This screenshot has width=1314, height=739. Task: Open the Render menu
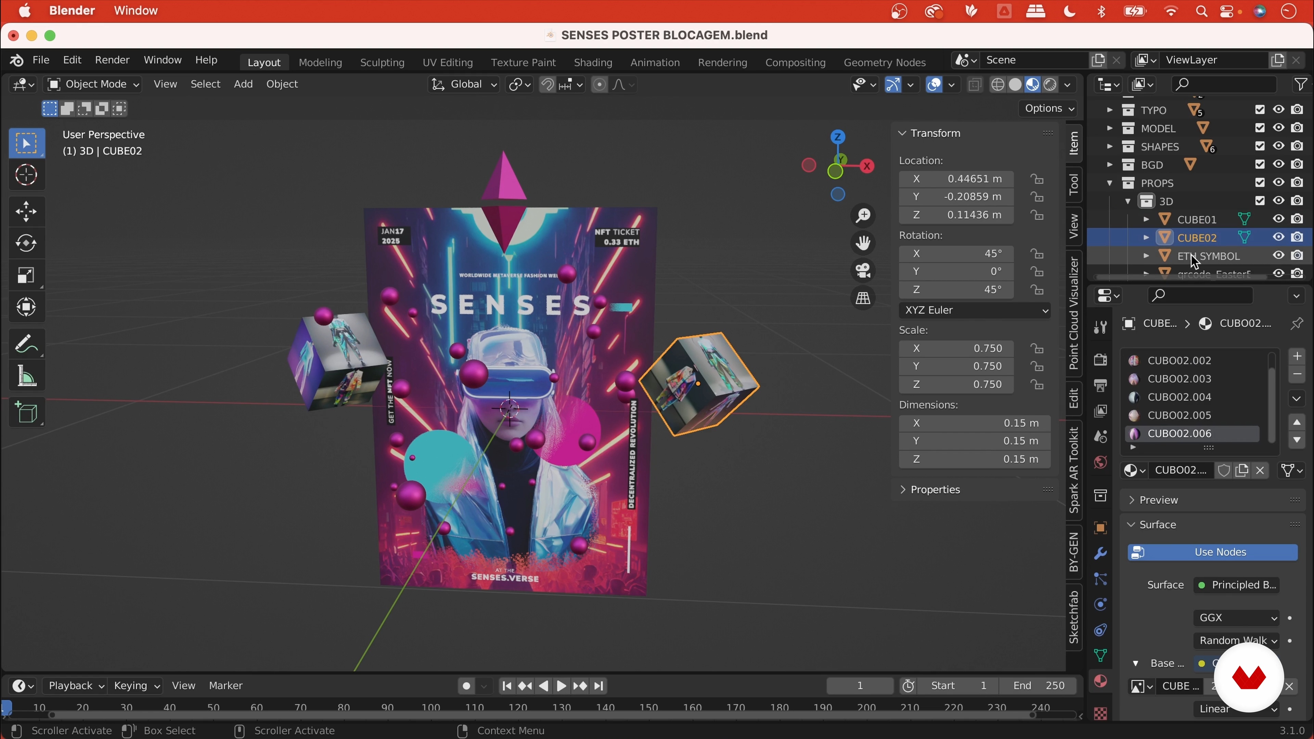point(112,60)
